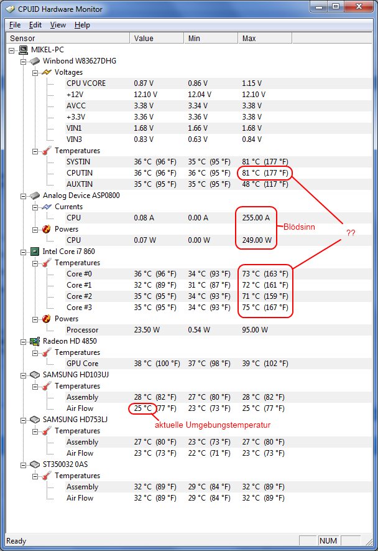Click thermometer icon under SAMSUNG HD753LJ
Image resolution: width=378 pixels, height=551 pixels.
[x=47, y=431]
